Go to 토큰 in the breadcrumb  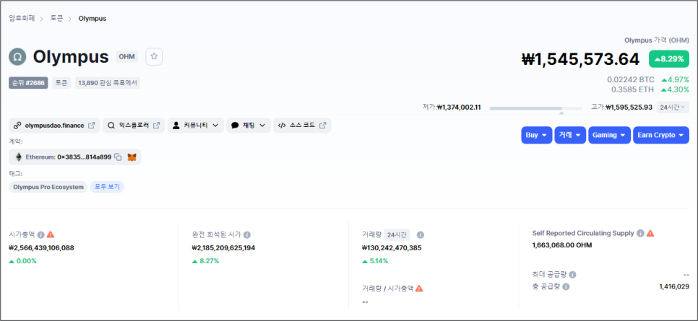(x=56, y=18)
